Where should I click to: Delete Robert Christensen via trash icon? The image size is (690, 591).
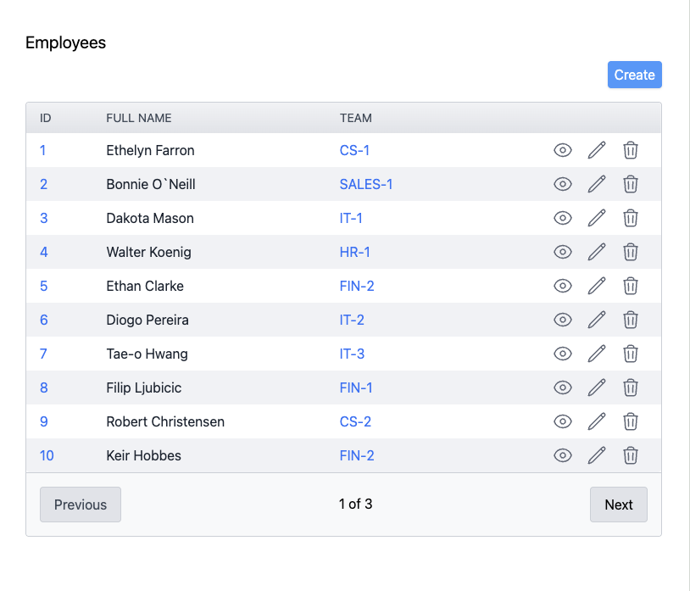(x=630, y=421)
